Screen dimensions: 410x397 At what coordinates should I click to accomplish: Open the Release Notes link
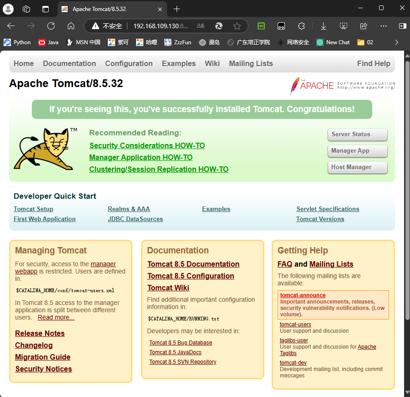[x=40, y=333]
